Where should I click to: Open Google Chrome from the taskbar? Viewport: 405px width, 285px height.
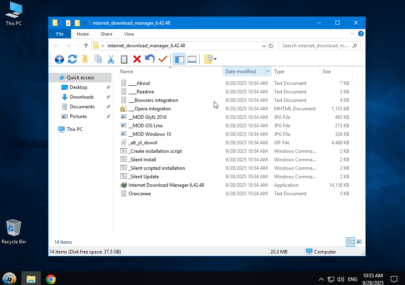pos(51,279)
